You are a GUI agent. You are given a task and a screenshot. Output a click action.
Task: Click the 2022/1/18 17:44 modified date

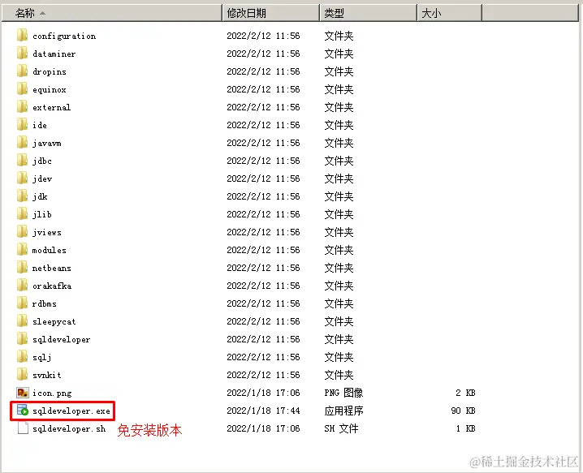[x=263, y=411]
